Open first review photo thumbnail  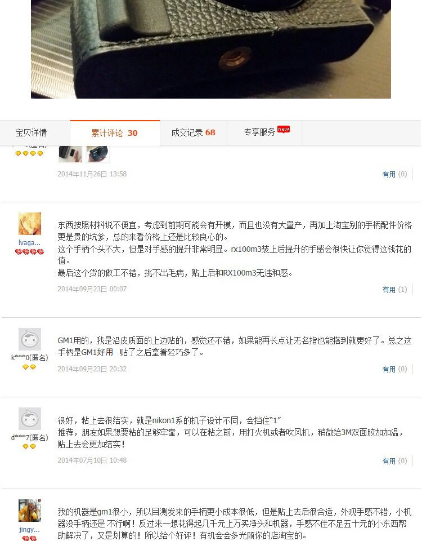[70, 154]
